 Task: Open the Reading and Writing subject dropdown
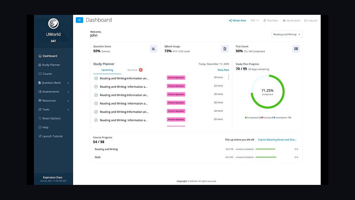[x=287, y=34]
